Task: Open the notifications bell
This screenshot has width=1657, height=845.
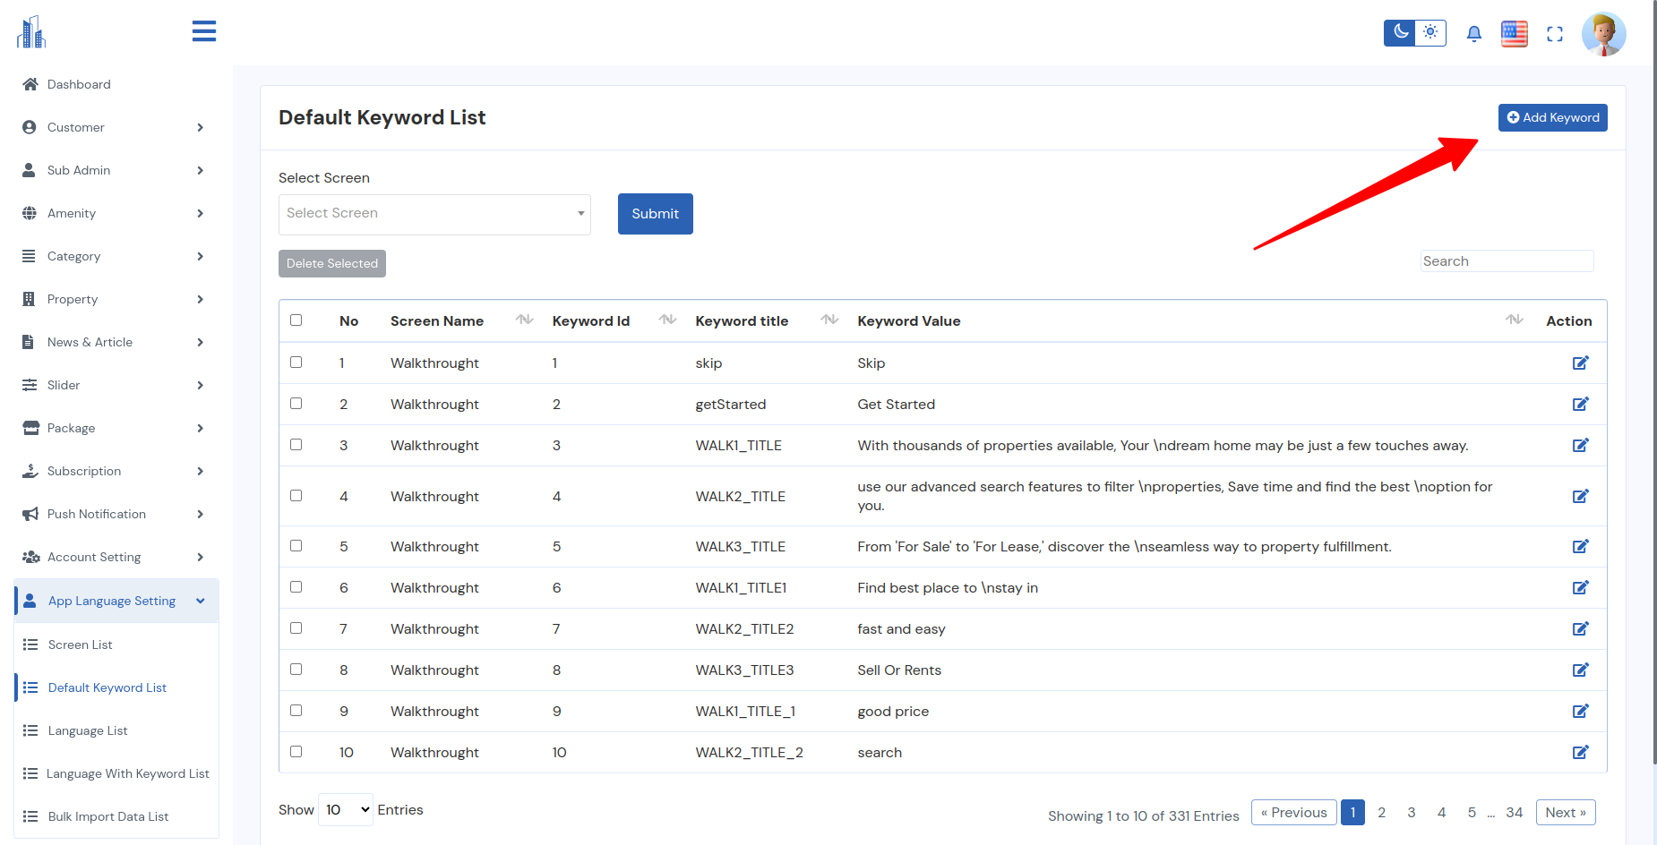Action: pos(1473,34)
